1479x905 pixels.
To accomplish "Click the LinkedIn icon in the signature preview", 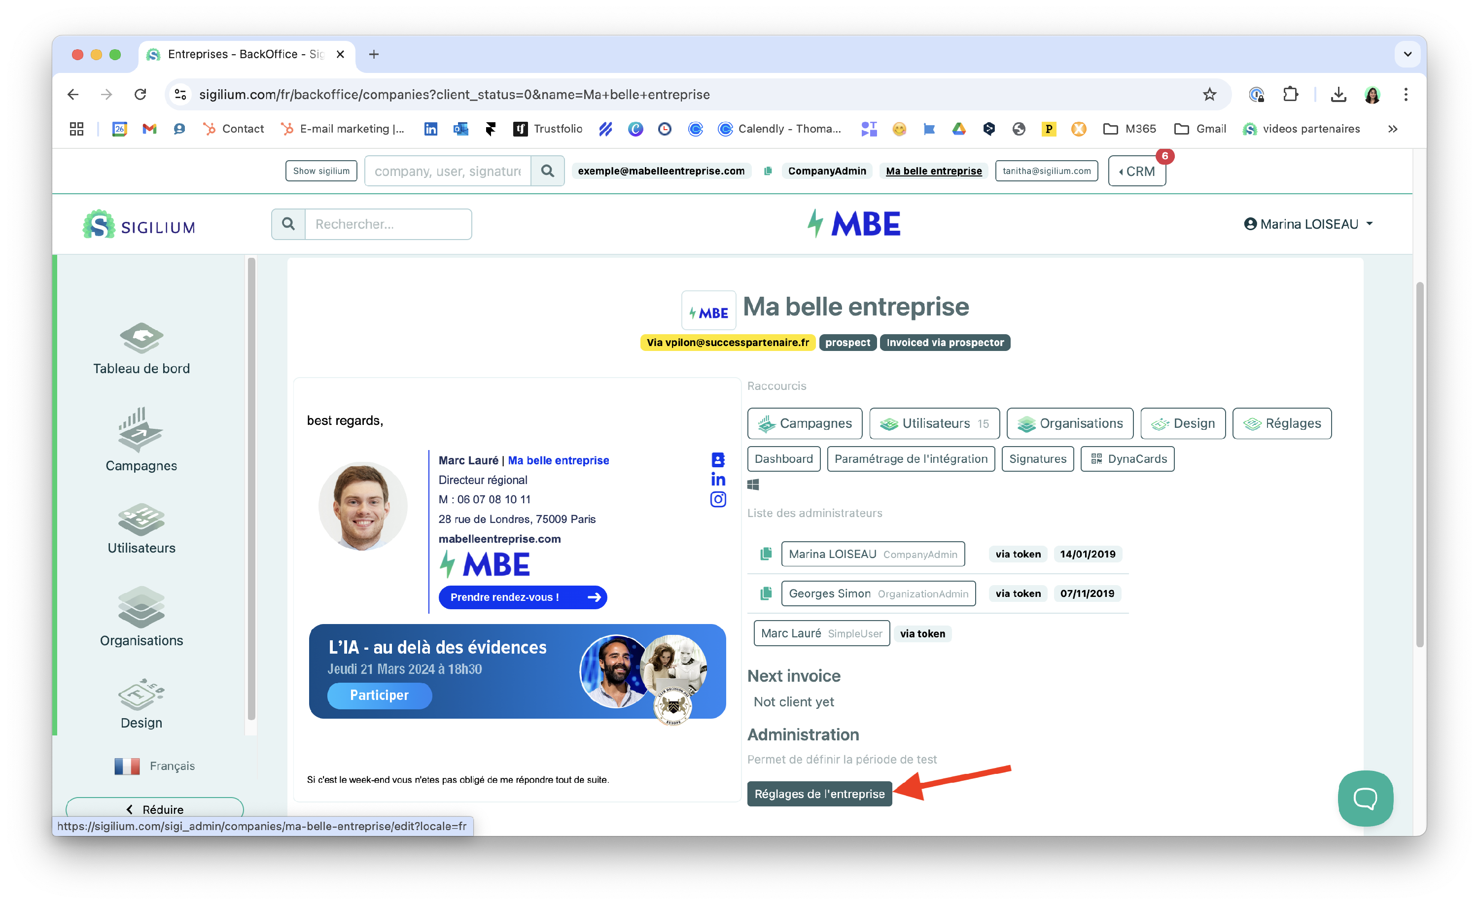I will pyautogui.click(x=718, y=480).
